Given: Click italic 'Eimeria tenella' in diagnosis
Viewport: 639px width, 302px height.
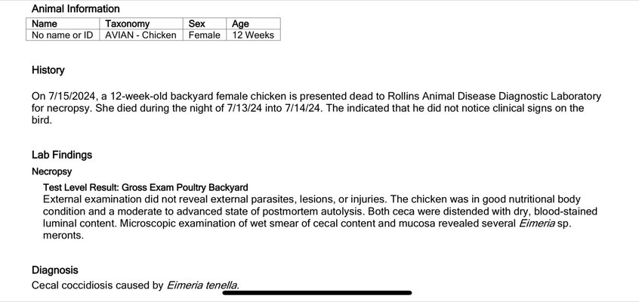Looking at the screenshot, I should 202,285.
